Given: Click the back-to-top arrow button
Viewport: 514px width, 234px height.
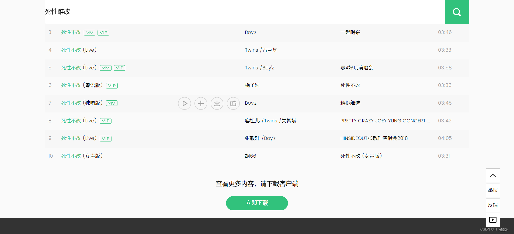Looking at the screenshot, I should [493, 175].
